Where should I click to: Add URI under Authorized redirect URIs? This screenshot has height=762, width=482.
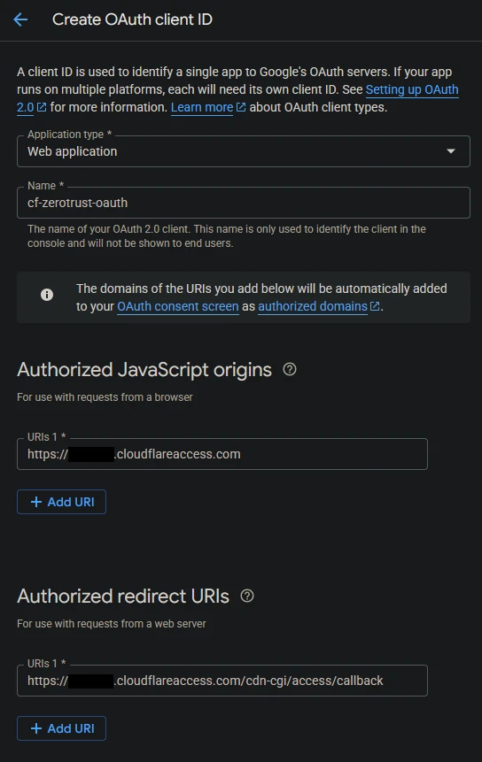[61, 728]
